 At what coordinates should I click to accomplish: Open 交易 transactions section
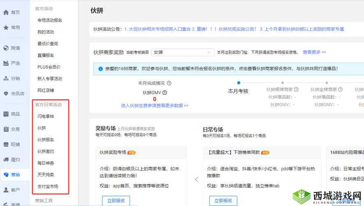(12, 129)
